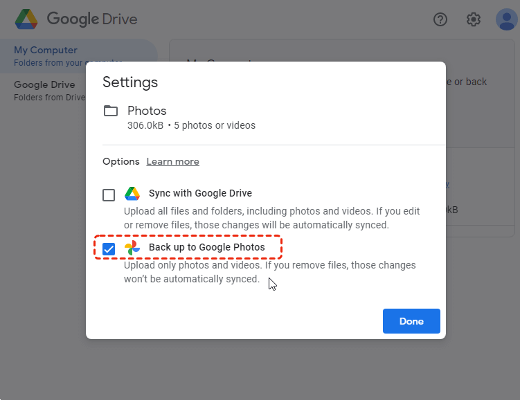This screenshot has width=520, height=400.
Task: Open the Help question mark icon
Action: 440,19
